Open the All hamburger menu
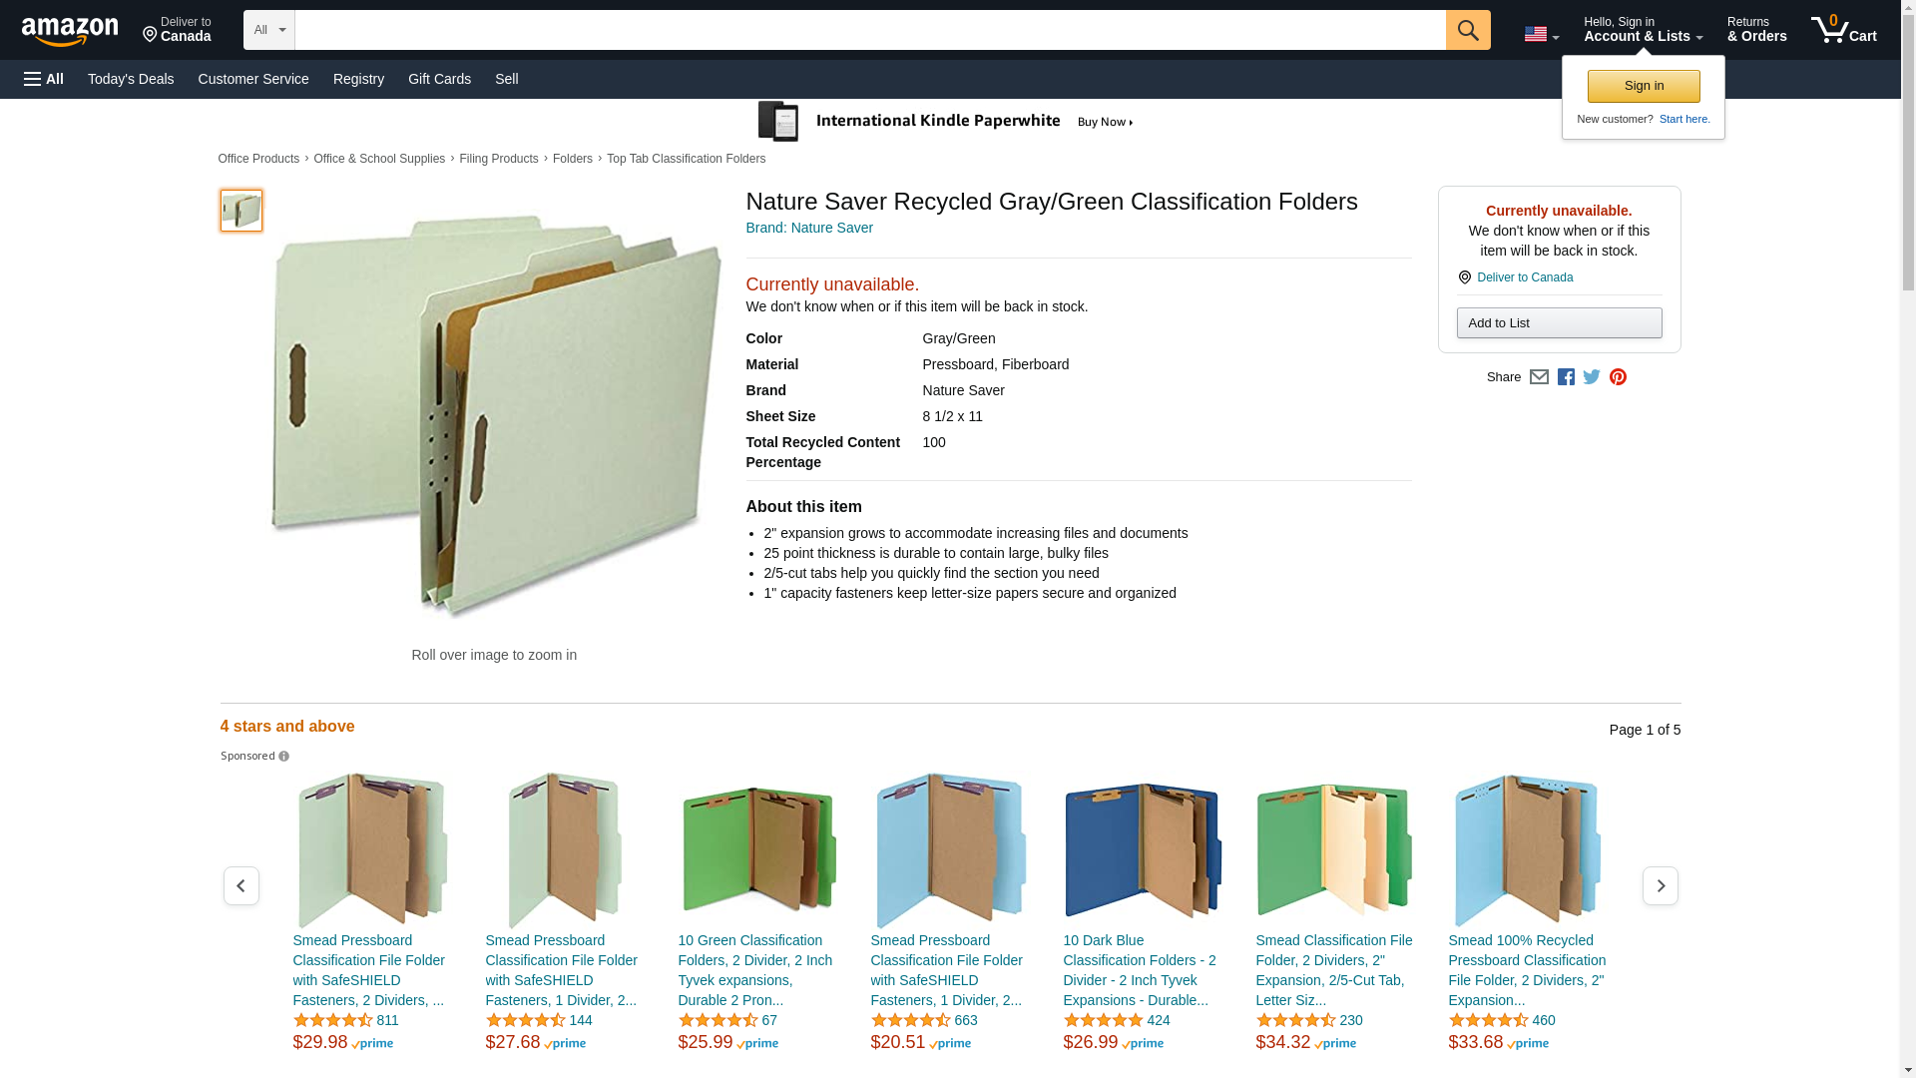Image resolution: width=1916 pixels, height=1078 pixels. (x=44, y=79)
